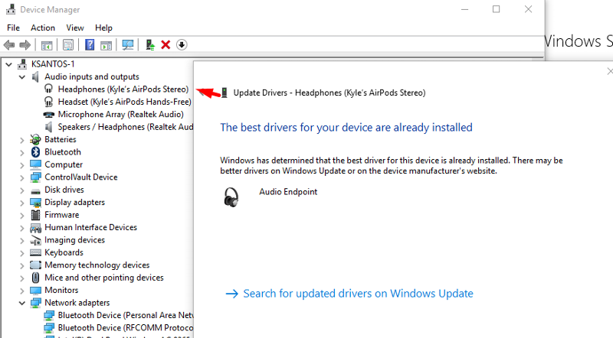
Task: Collapse the Network adapters node
Action: click(22, 304)
